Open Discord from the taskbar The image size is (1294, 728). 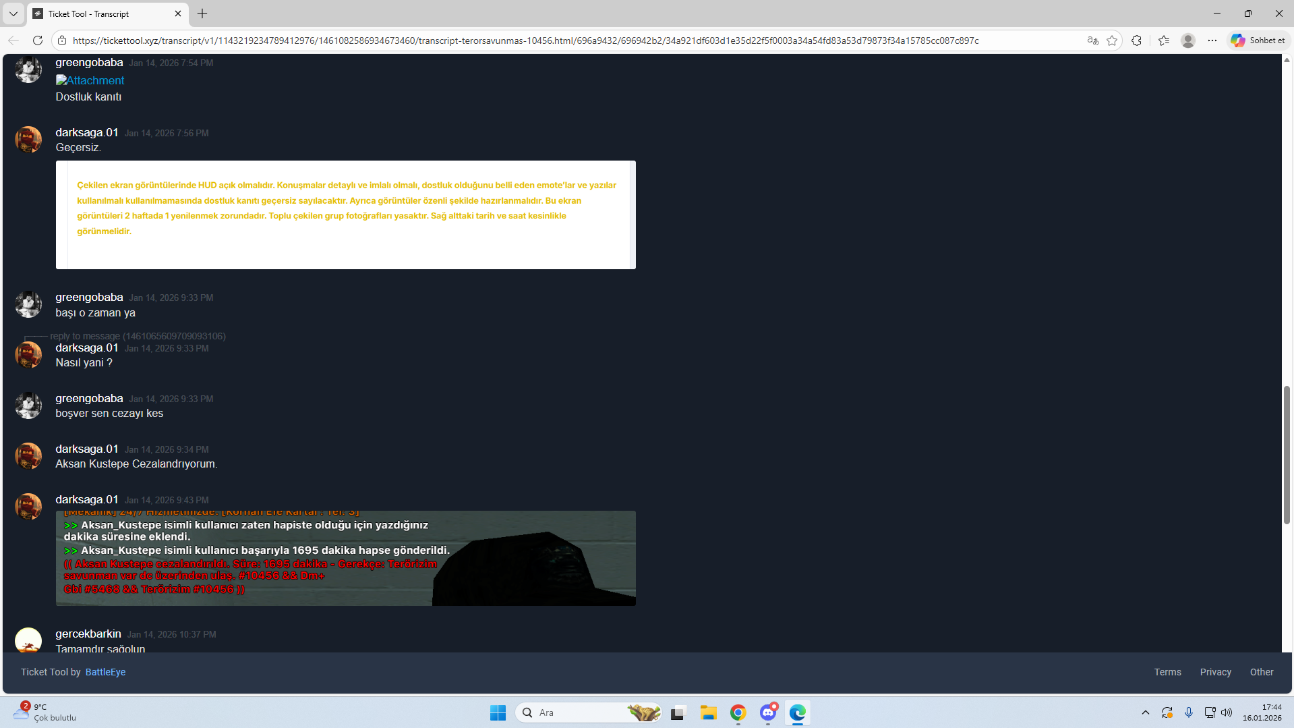tap(768, 712)
